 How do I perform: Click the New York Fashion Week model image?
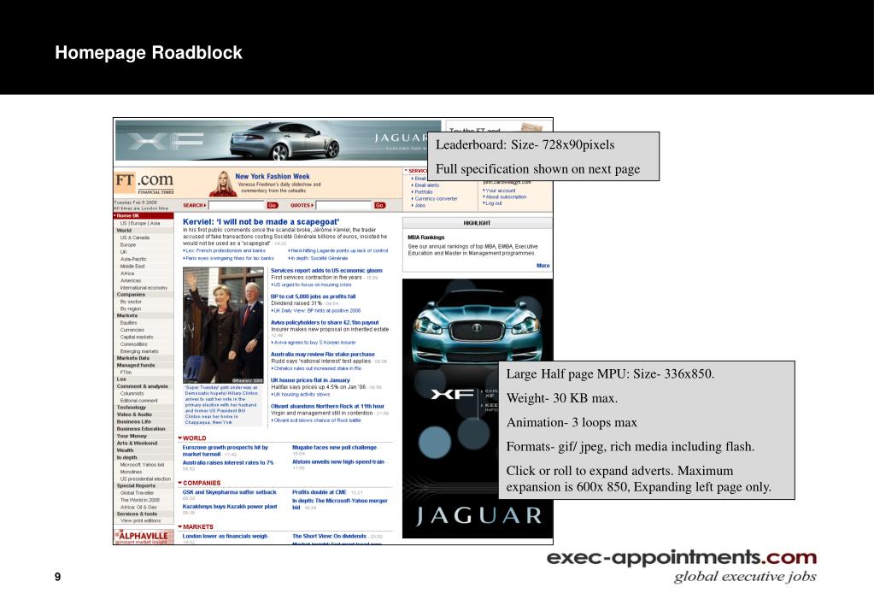[223, 184]
